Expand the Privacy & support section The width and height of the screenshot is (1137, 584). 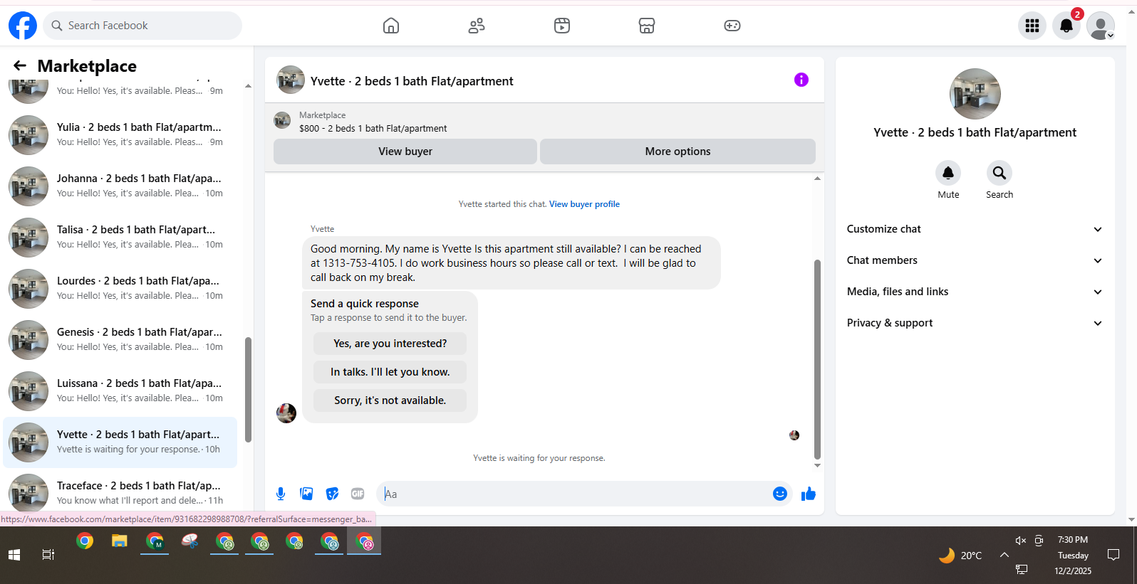975,323
